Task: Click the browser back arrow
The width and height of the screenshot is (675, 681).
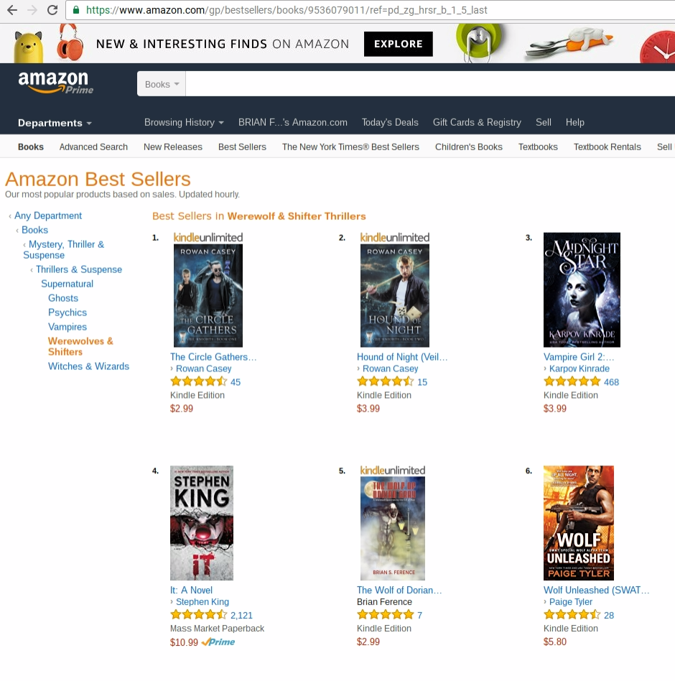Action: point(12,10)
